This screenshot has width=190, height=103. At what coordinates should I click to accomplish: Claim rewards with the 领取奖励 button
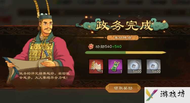123,88
